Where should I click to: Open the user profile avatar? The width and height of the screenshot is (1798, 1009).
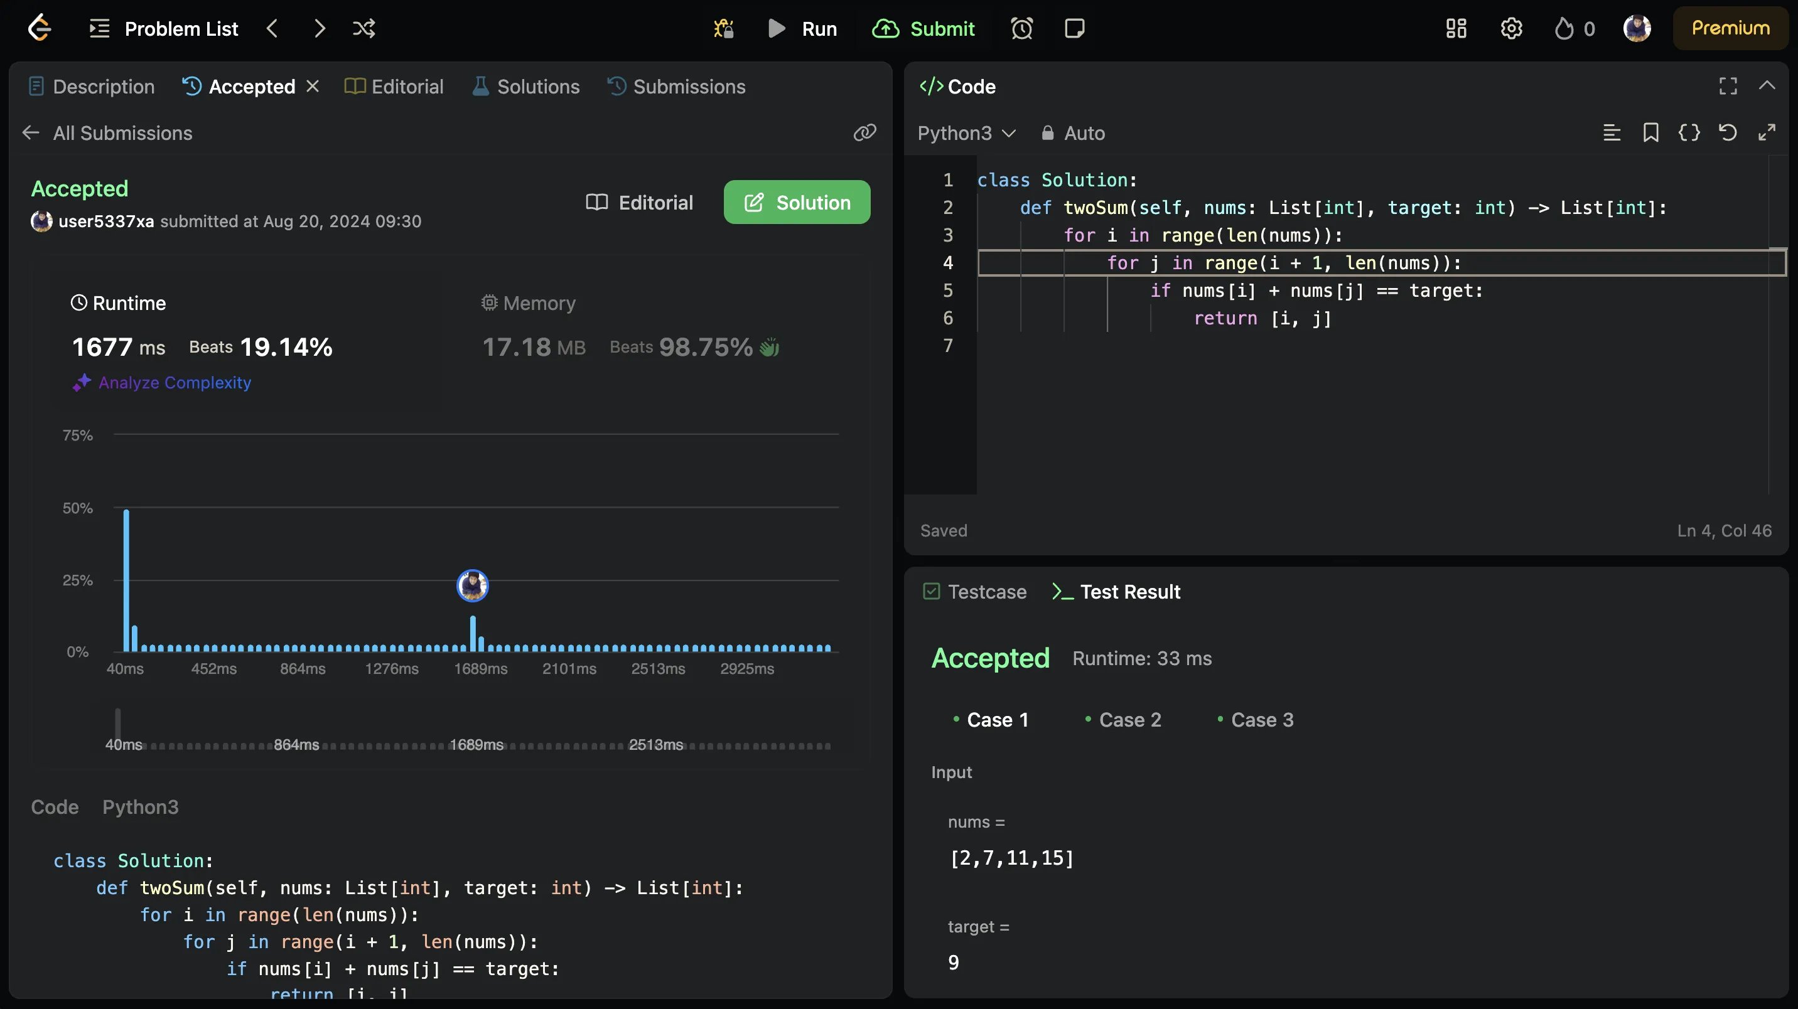1637,29
